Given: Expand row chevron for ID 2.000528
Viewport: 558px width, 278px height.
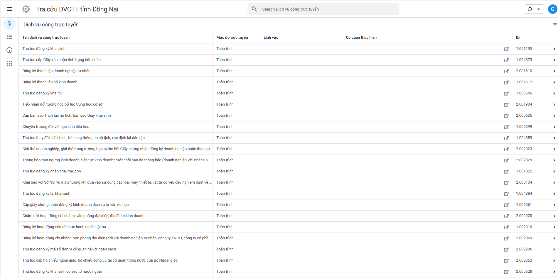Looking at the screenshot, I should (554, 272).
